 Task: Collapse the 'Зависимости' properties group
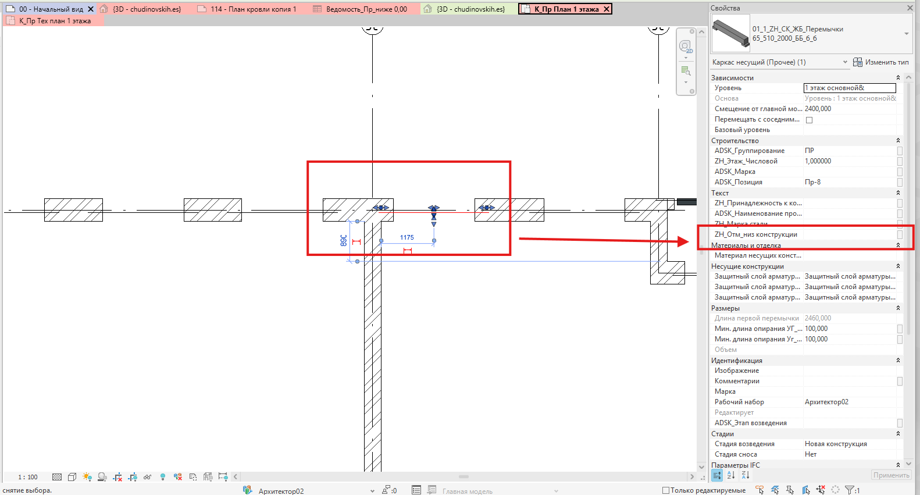(898, 77)
